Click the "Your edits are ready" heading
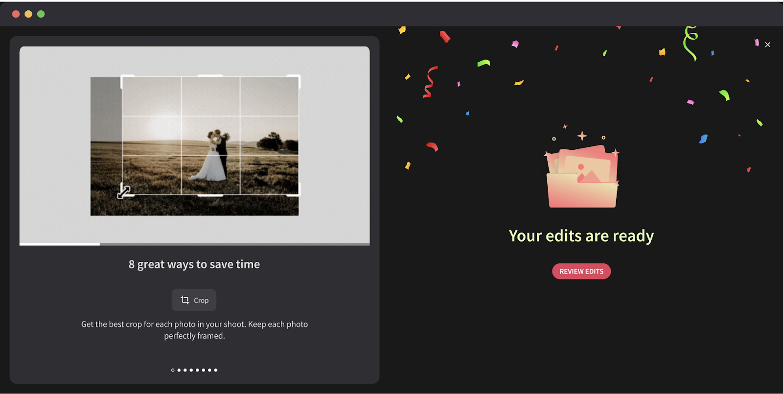The image size is (783, 394). [x=581, y=236]
